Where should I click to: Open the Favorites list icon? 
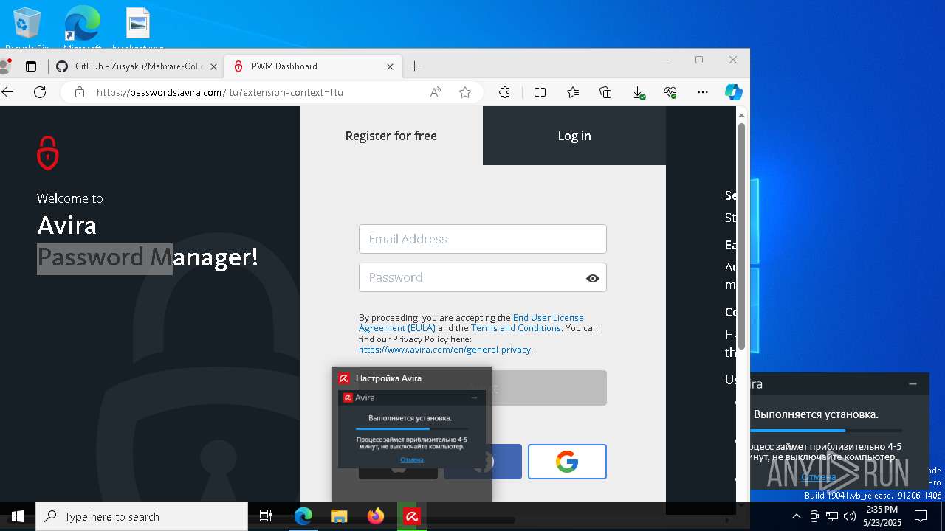pyautogui.click(x=573, y=92)
